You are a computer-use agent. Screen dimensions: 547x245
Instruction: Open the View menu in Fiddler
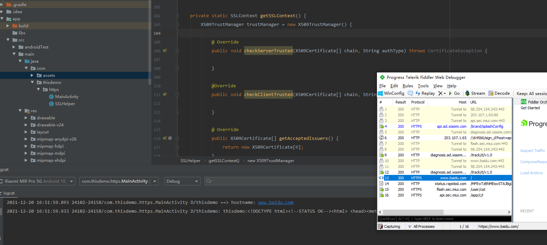point(438,86)
